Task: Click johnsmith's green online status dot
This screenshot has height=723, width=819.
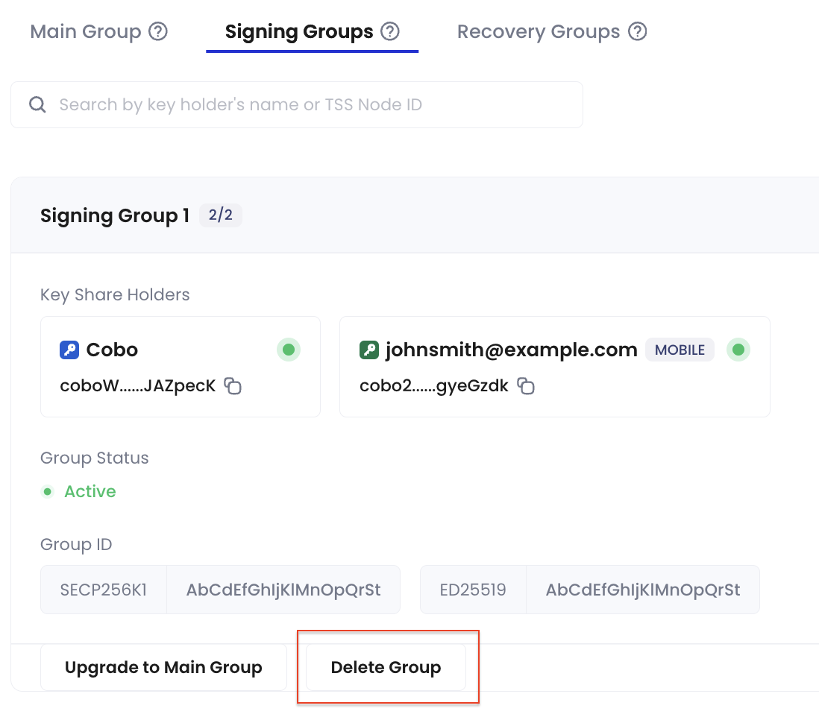Action: point(738,350)
